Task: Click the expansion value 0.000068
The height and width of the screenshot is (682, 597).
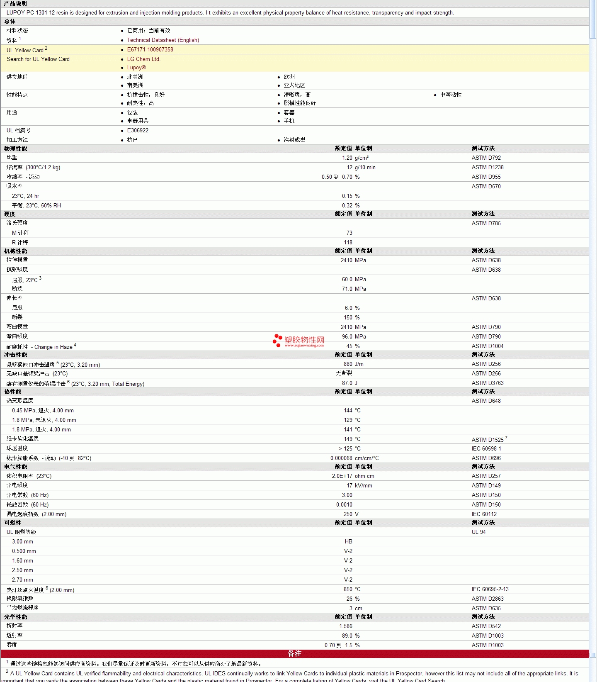Action: pyautogui.click(x=341, y=458)
